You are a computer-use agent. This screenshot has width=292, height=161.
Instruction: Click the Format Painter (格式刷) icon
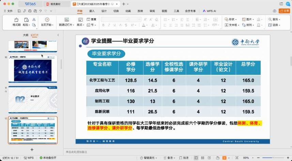pyautogui.click(x=16, y=20)
